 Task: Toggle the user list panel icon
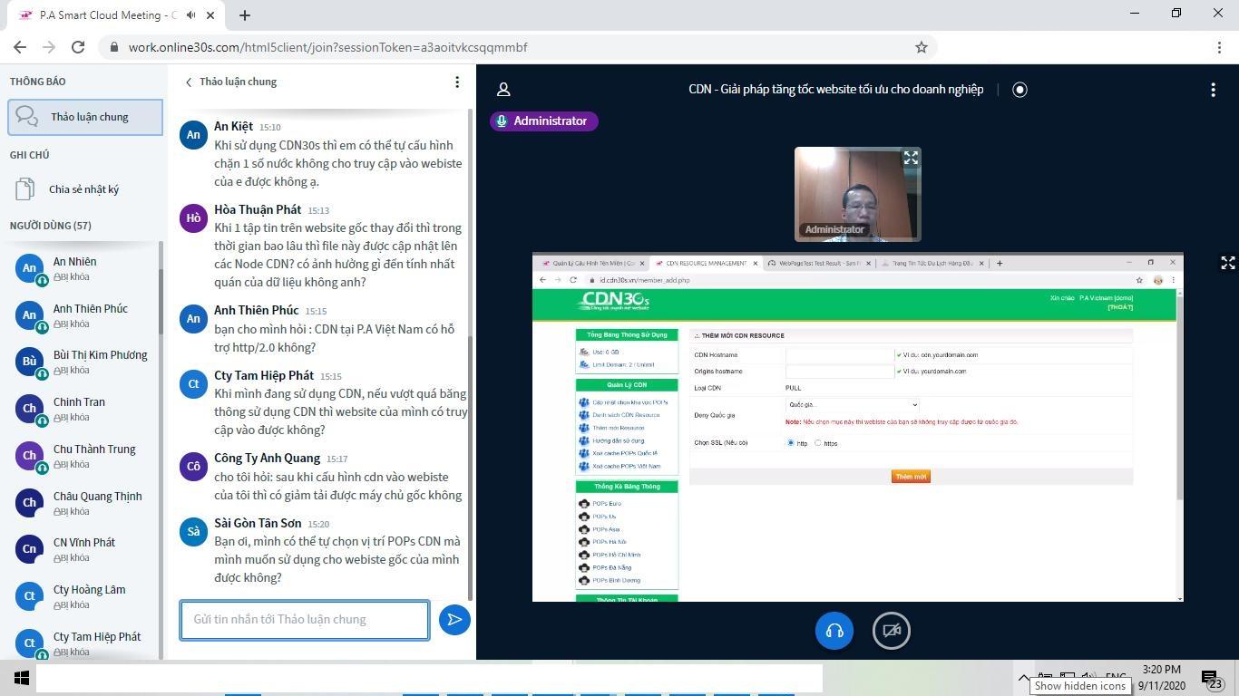503,90
